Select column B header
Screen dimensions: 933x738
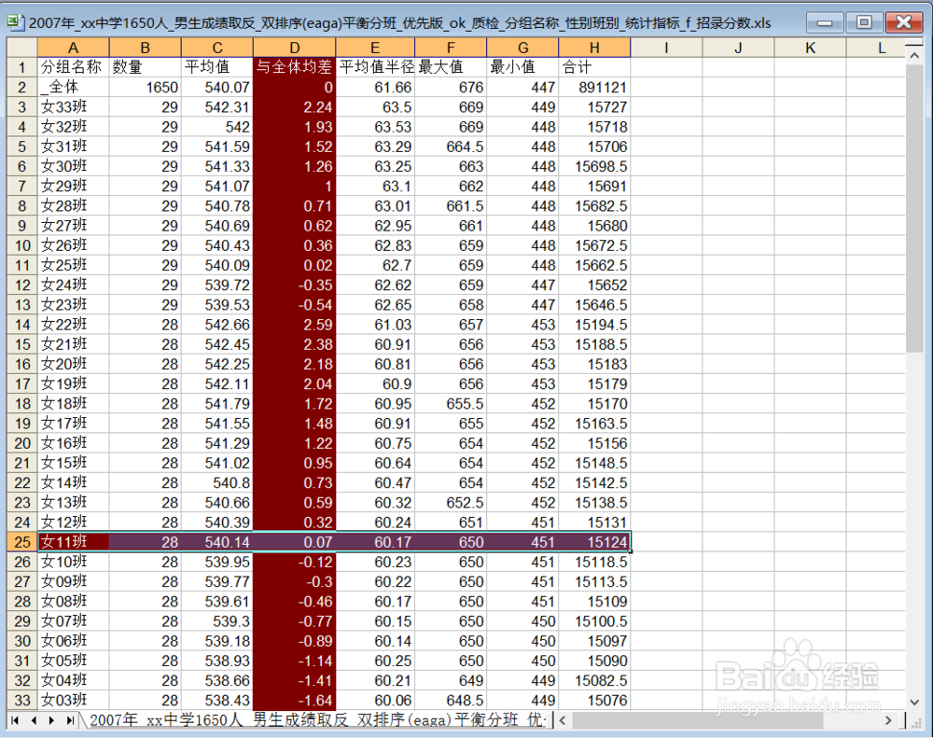click(146, 48)
